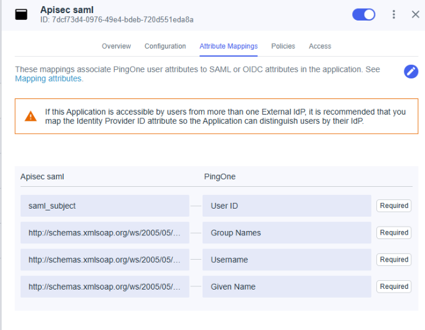Viewport: 425px width, 330px height.
Task: Switch to the Overview tab
Action: coord(116,46)
